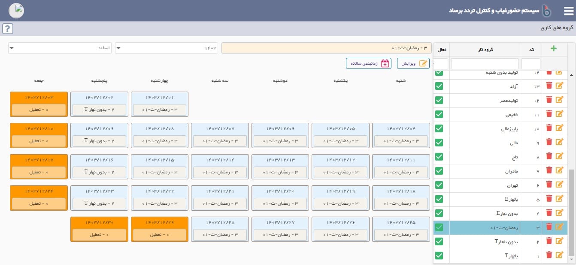The width and height of the screenshot is (576, 265).
Task: Click the گروه کار filter input field
Action: point(485,64)
